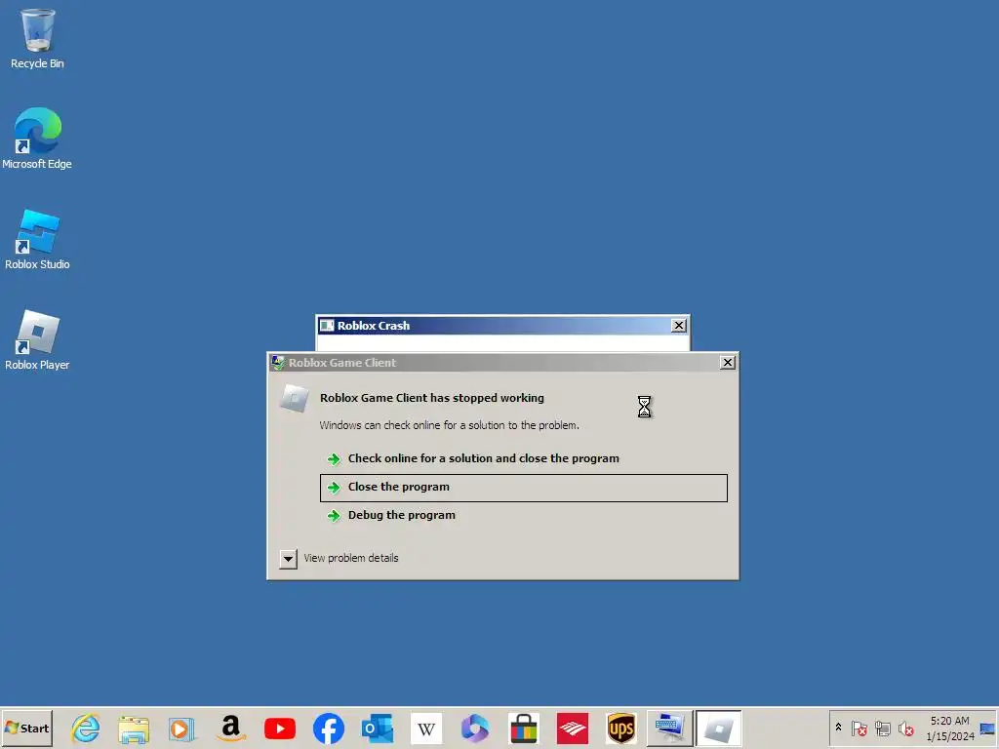
Task: Open Microsoft Store bag icon in taskbar
Action: point(524,729)
